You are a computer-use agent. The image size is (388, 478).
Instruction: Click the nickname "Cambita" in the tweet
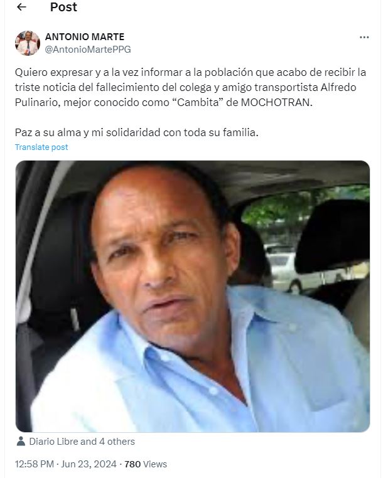pyautogui.click(x=198, y=102)
